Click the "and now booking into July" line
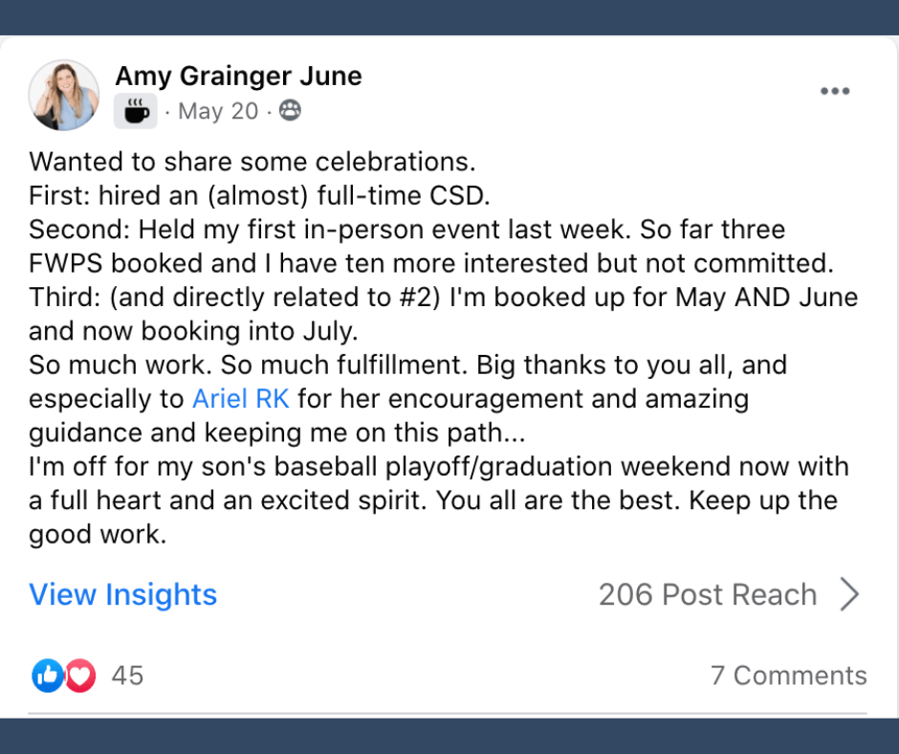The width and height of the screenshot is (899, 754). pyautogui.click(x=194, y=331)
